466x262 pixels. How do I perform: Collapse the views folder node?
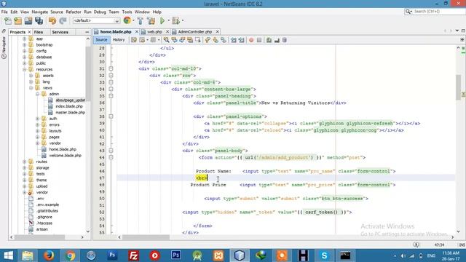point(31,88)
